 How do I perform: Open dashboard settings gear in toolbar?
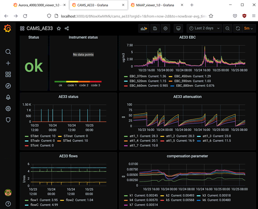click(x=165, y=28)
